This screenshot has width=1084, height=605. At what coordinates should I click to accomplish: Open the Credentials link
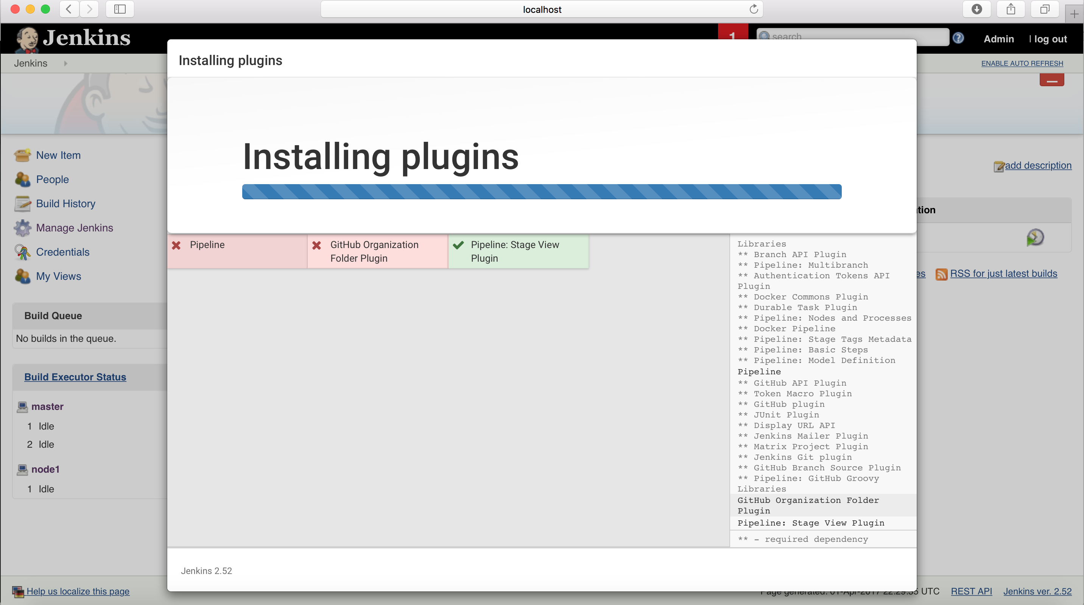point(63,252)
